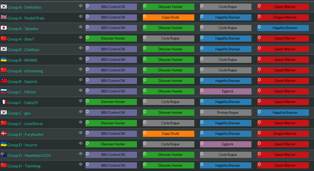Image resolution: width=314 pixels, height=171 pixels.
Task: Copy XiaoT's Discover Hunter deck code icon
Action: pos(87,37)
